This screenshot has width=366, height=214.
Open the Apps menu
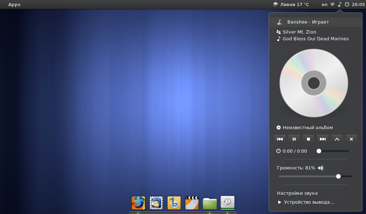(14, 4)
